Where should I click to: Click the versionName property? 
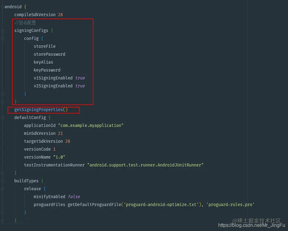click(x=37, y=157)
